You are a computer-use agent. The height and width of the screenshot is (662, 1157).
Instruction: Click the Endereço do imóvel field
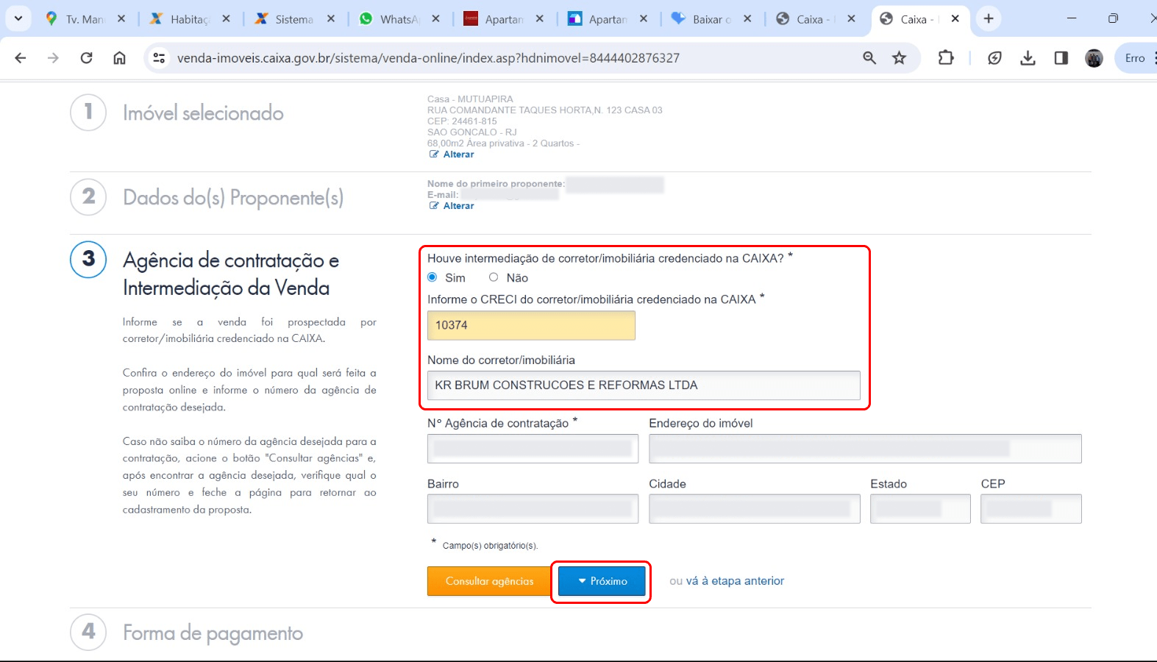coord(865,449)
